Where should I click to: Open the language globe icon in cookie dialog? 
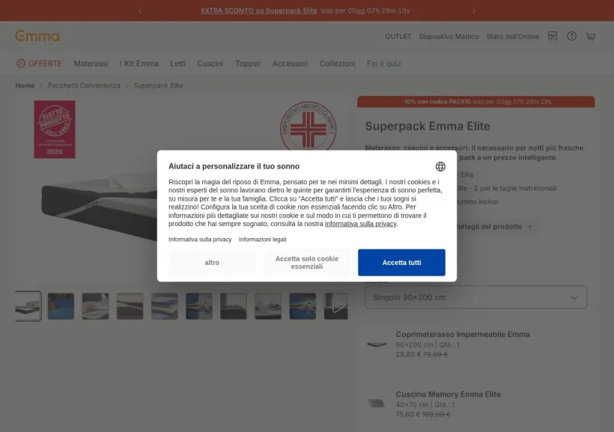pos(440,166)
